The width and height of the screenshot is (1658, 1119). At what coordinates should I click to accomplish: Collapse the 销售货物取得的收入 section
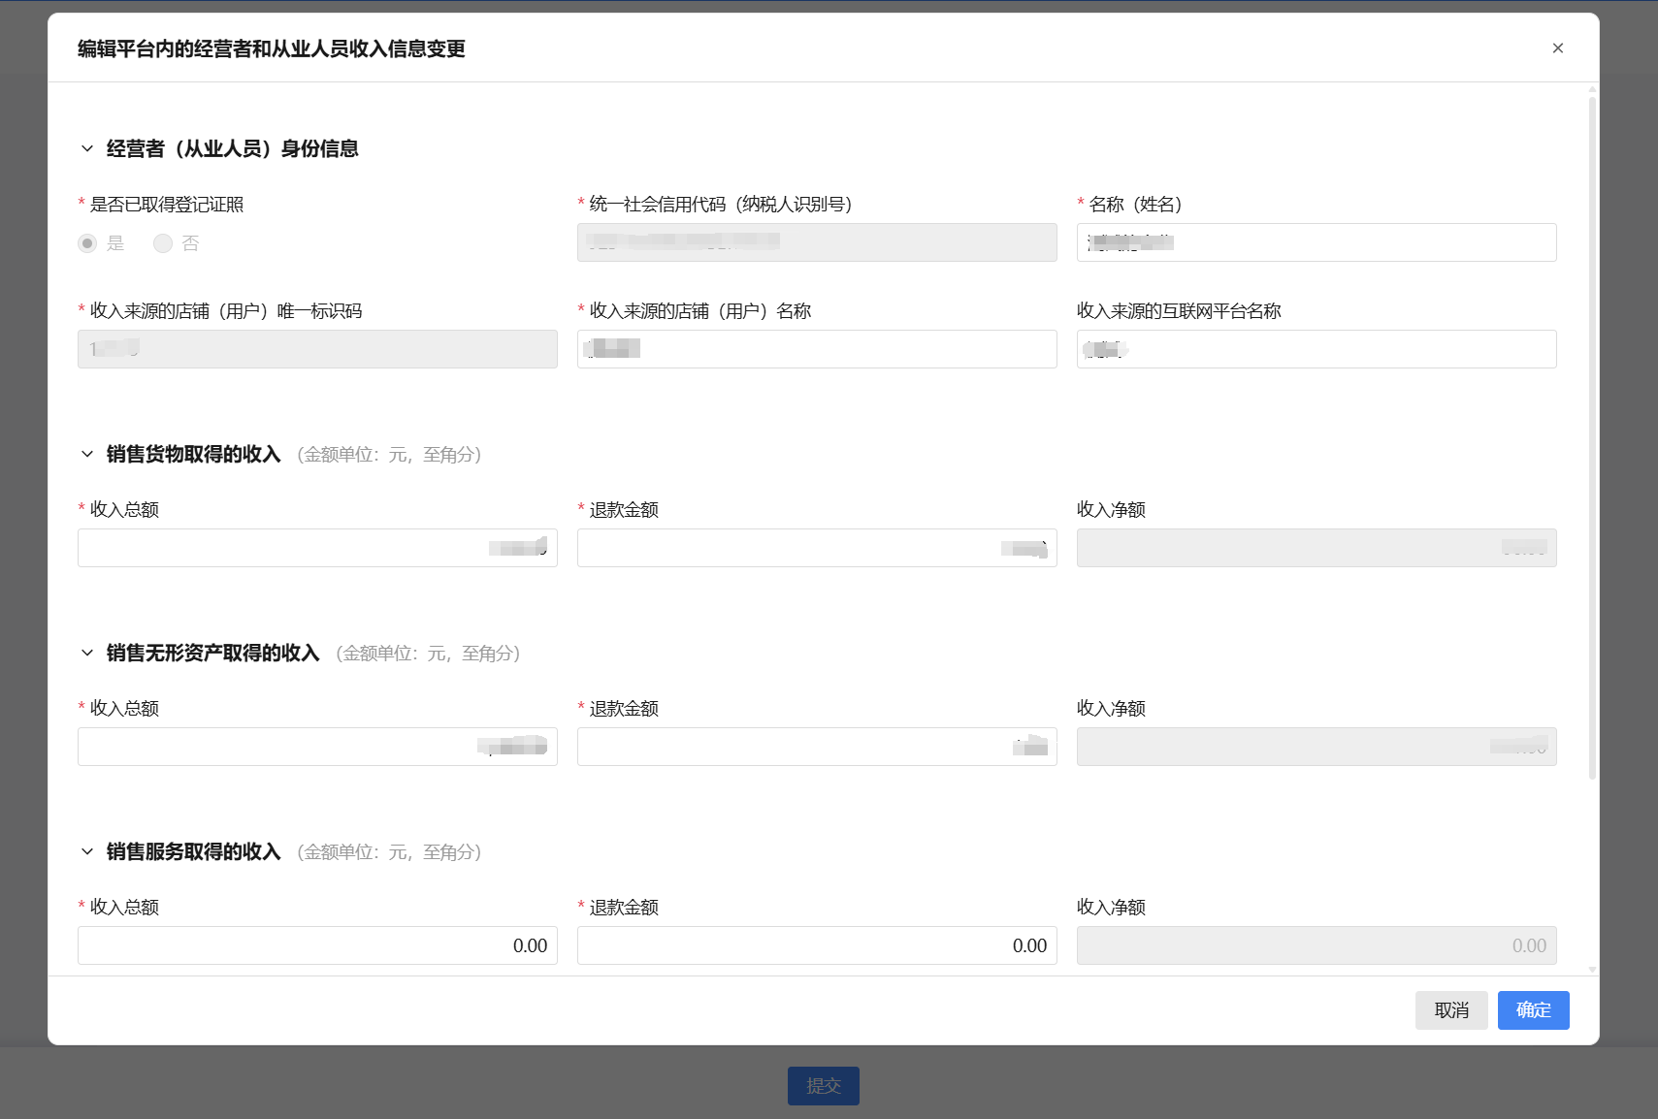pos(87,454)
